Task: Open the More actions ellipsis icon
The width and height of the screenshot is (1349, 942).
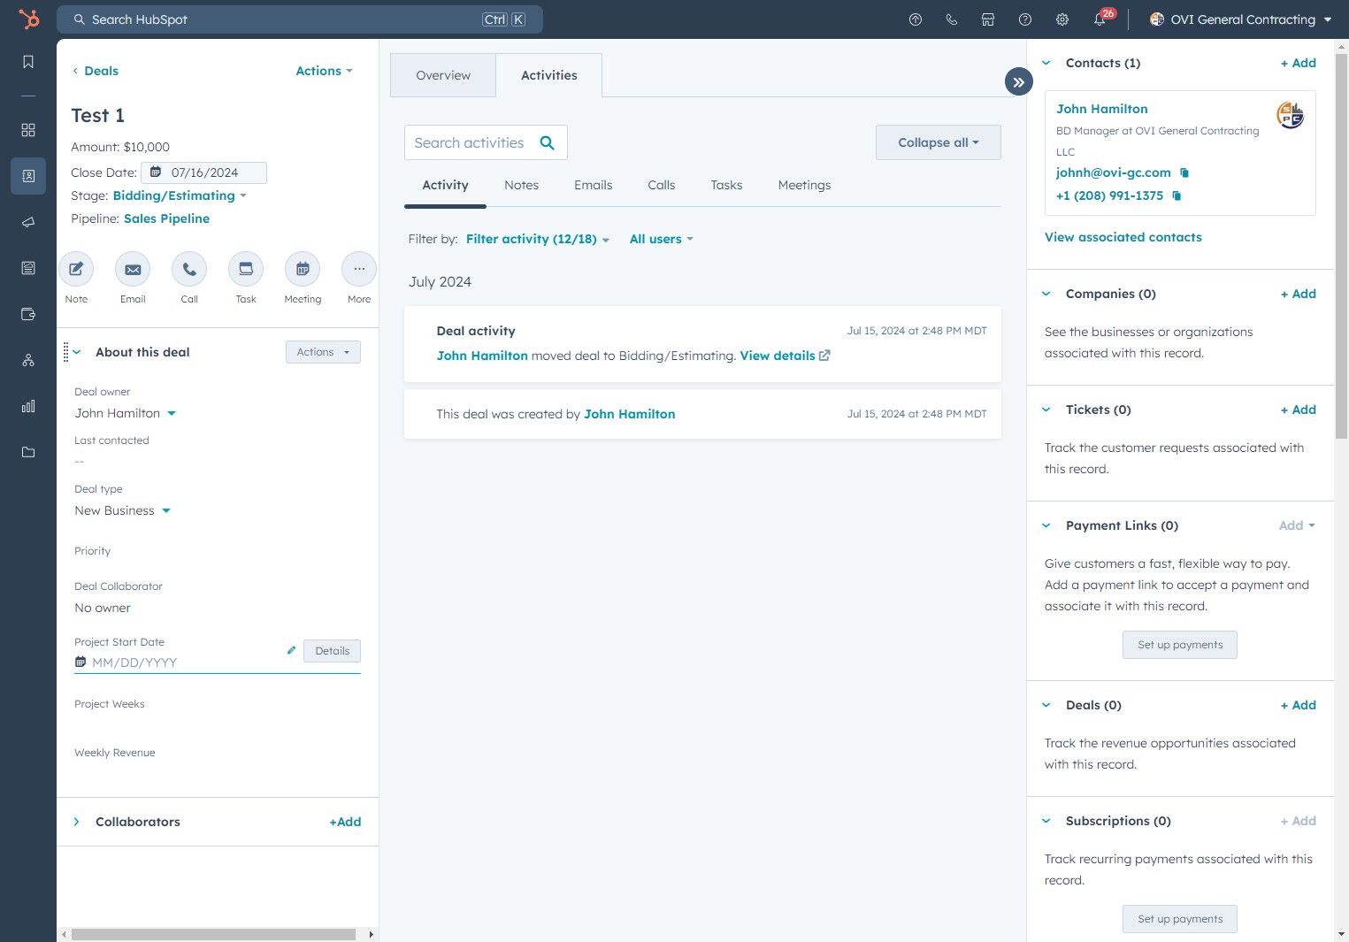Action: click(x=359, y=269)
